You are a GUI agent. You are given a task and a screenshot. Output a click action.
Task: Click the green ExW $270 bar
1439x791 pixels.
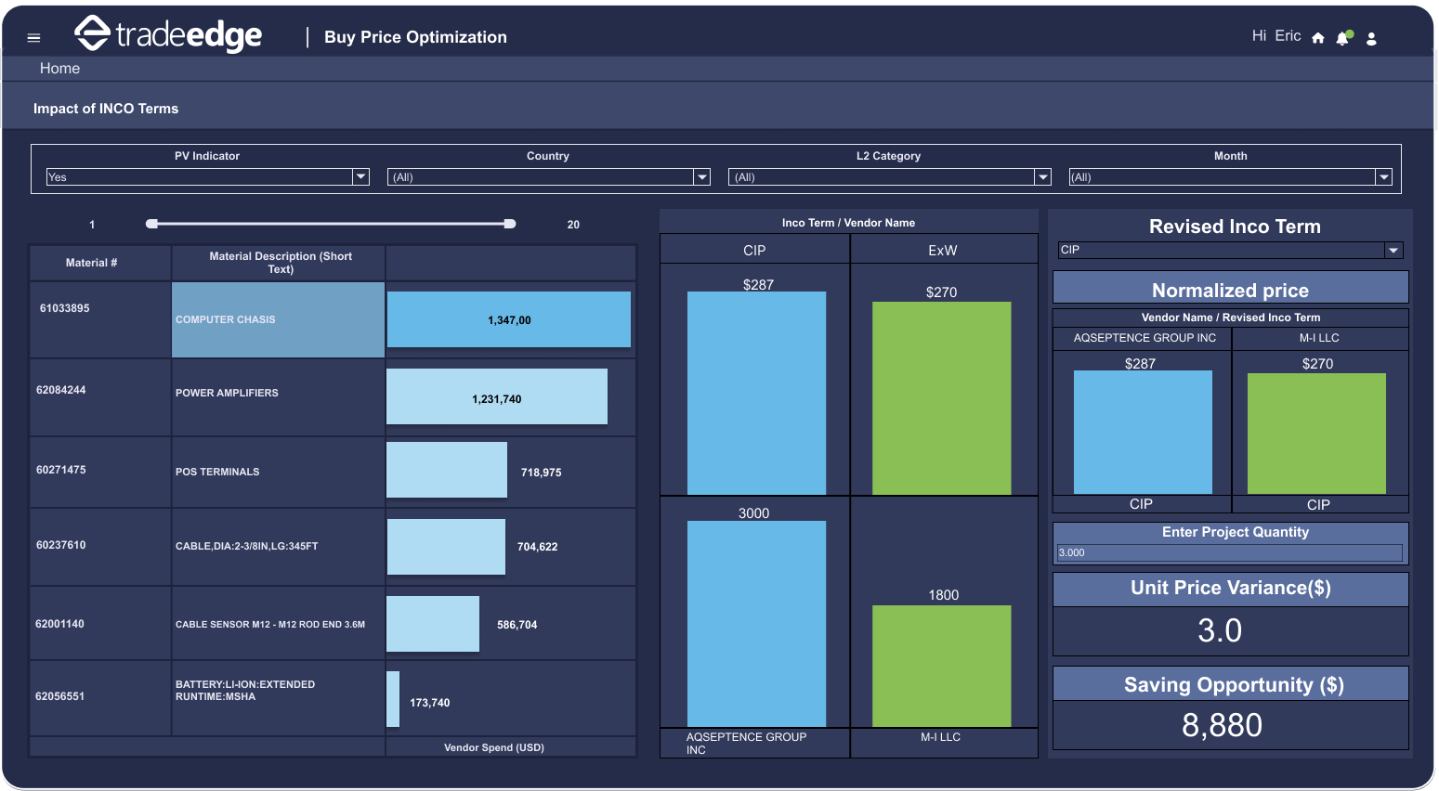point(941,397)
